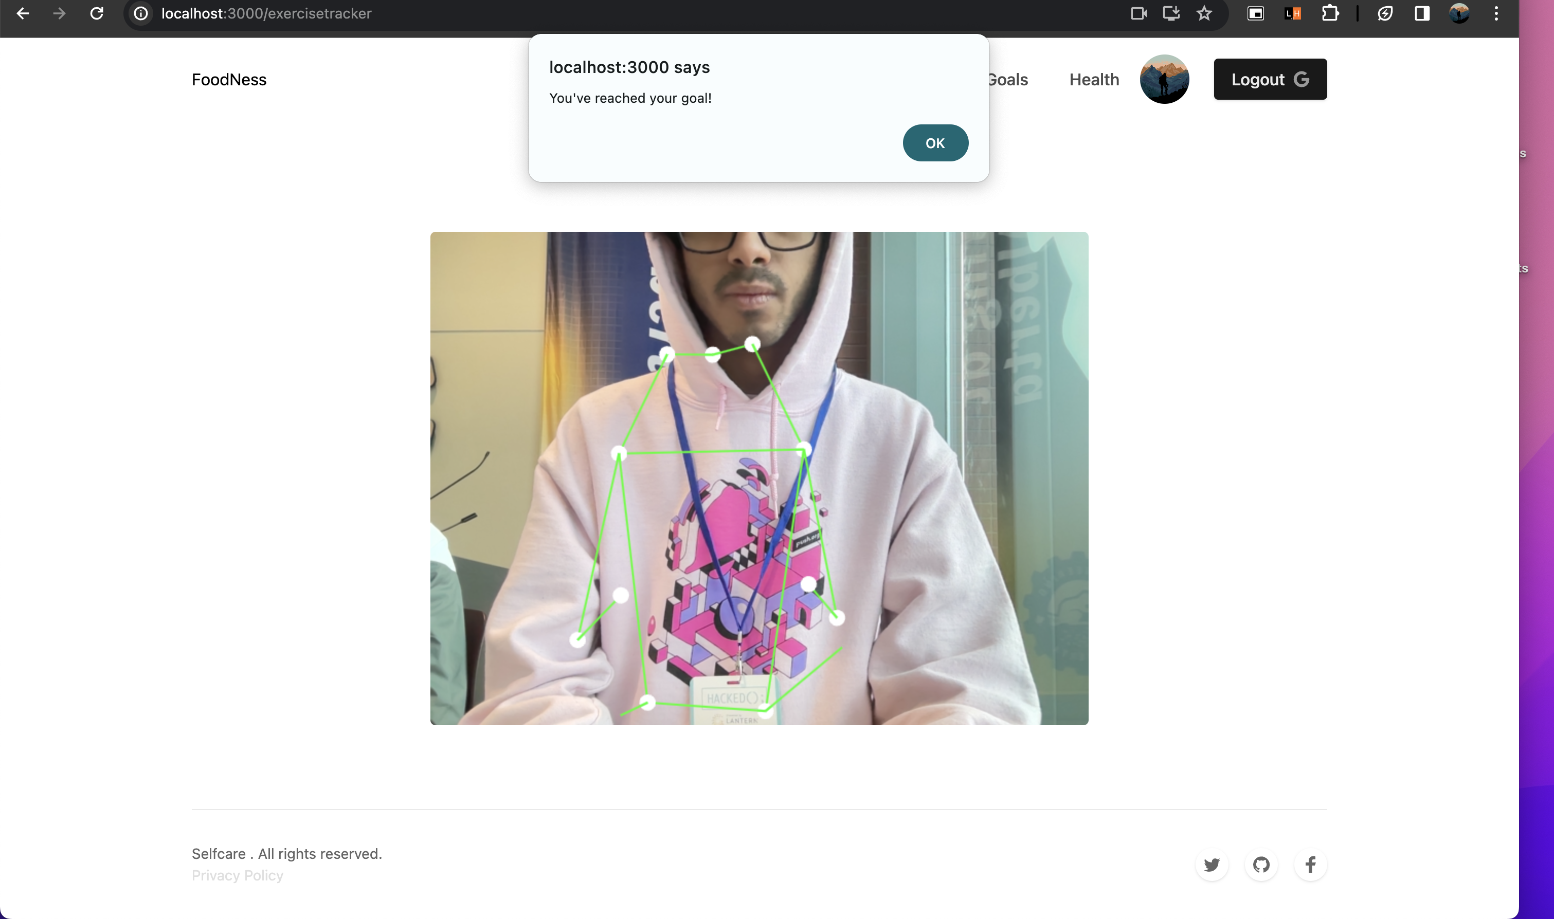The width and height of the screenshot is (1554, 919).
Task: Click the Logout button
Action: point(1270,79)
